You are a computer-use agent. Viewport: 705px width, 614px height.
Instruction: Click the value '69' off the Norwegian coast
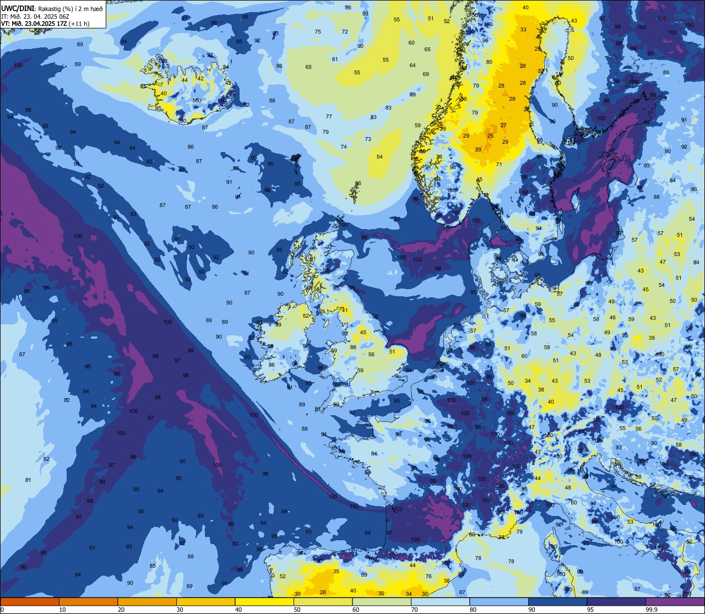tap(426, 74)
